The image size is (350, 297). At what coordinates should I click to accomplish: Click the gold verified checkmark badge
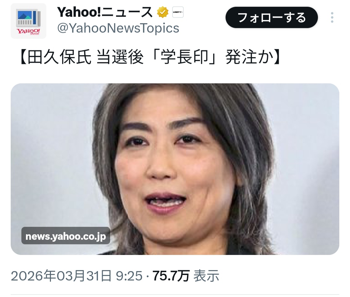(162, 12)
